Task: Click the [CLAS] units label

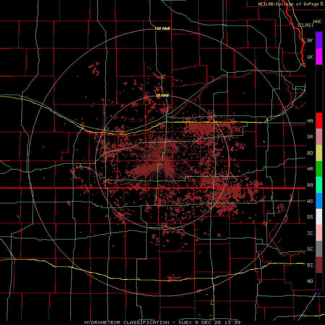Action: (305, 25)
